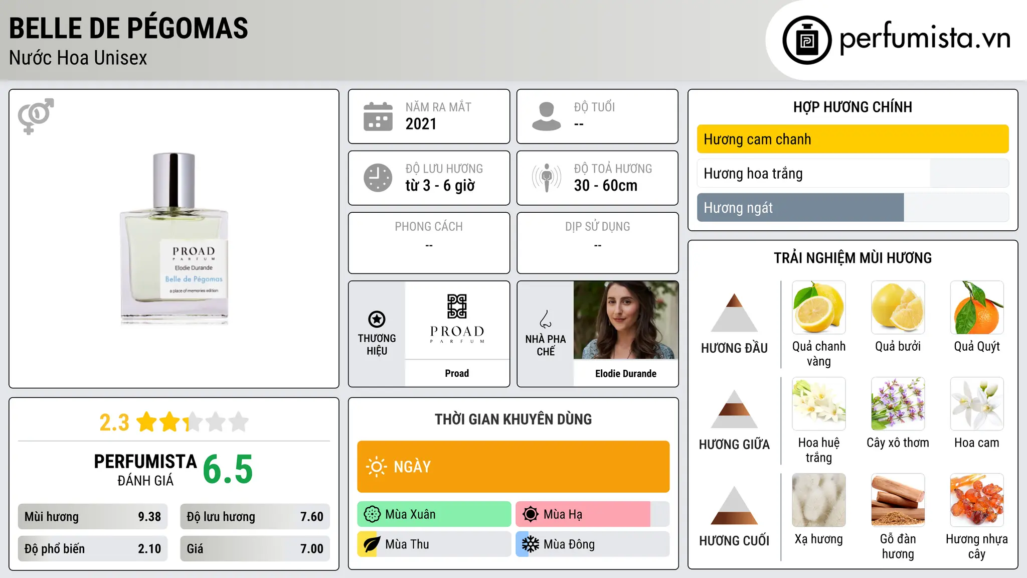Image resolution: width=1027 pixels, height=578 pixels.
Task: Click the nose perfumer icon
Action: click(x=546, y=319)
